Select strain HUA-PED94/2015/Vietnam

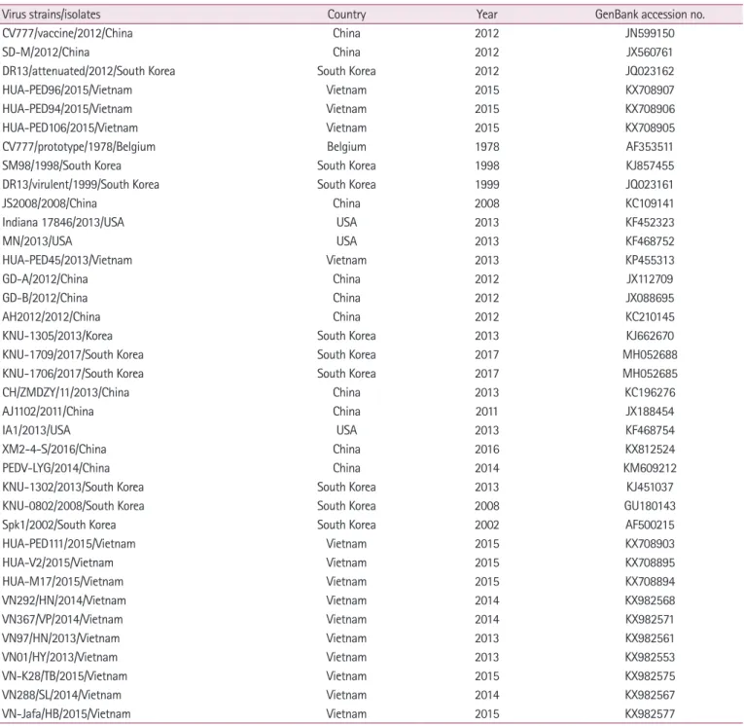coord(67,109)
